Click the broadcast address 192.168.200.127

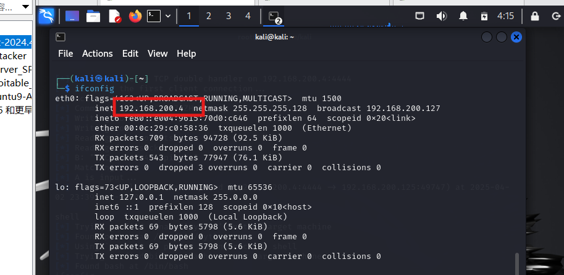[x=403, y=109]
